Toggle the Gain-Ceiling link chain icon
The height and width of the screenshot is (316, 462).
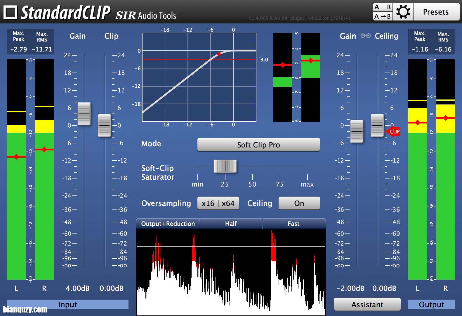tap(365, 36)
